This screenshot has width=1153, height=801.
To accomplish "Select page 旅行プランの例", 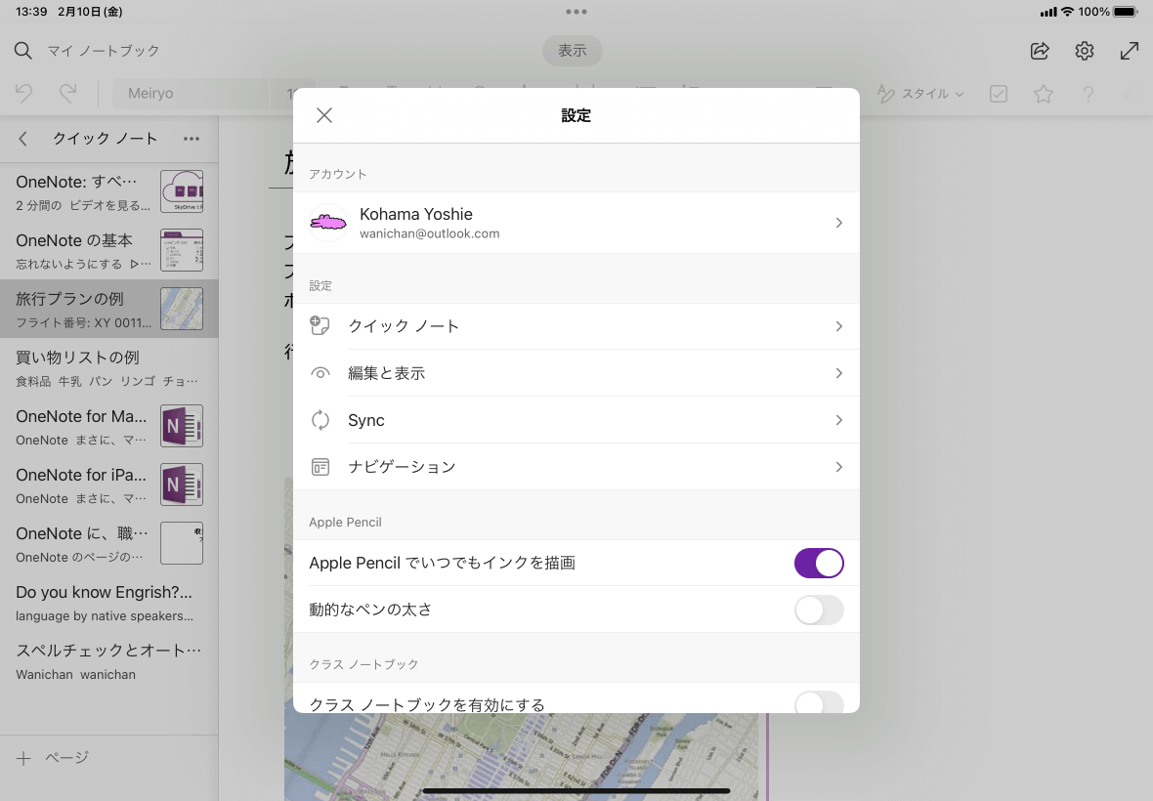I will 108,309.
